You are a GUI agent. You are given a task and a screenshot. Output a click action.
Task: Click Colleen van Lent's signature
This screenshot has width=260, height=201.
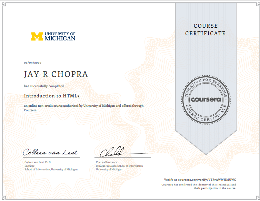[x=50, y=152]
